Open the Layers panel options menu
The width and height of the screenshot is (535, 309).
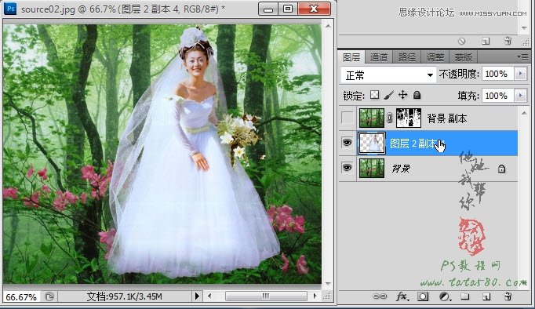[522, 57]
